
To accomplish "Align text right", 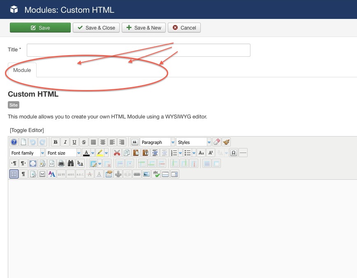I will 122,142.
